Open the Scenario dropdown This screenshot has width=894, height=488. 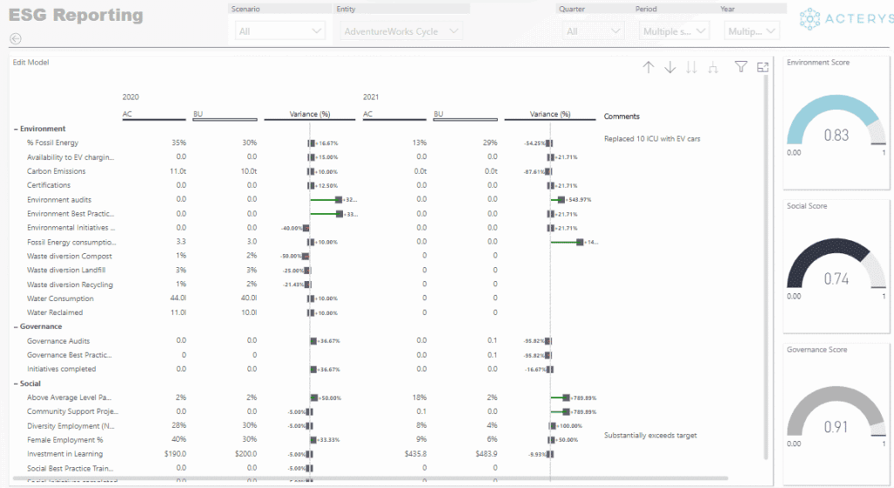280,31
